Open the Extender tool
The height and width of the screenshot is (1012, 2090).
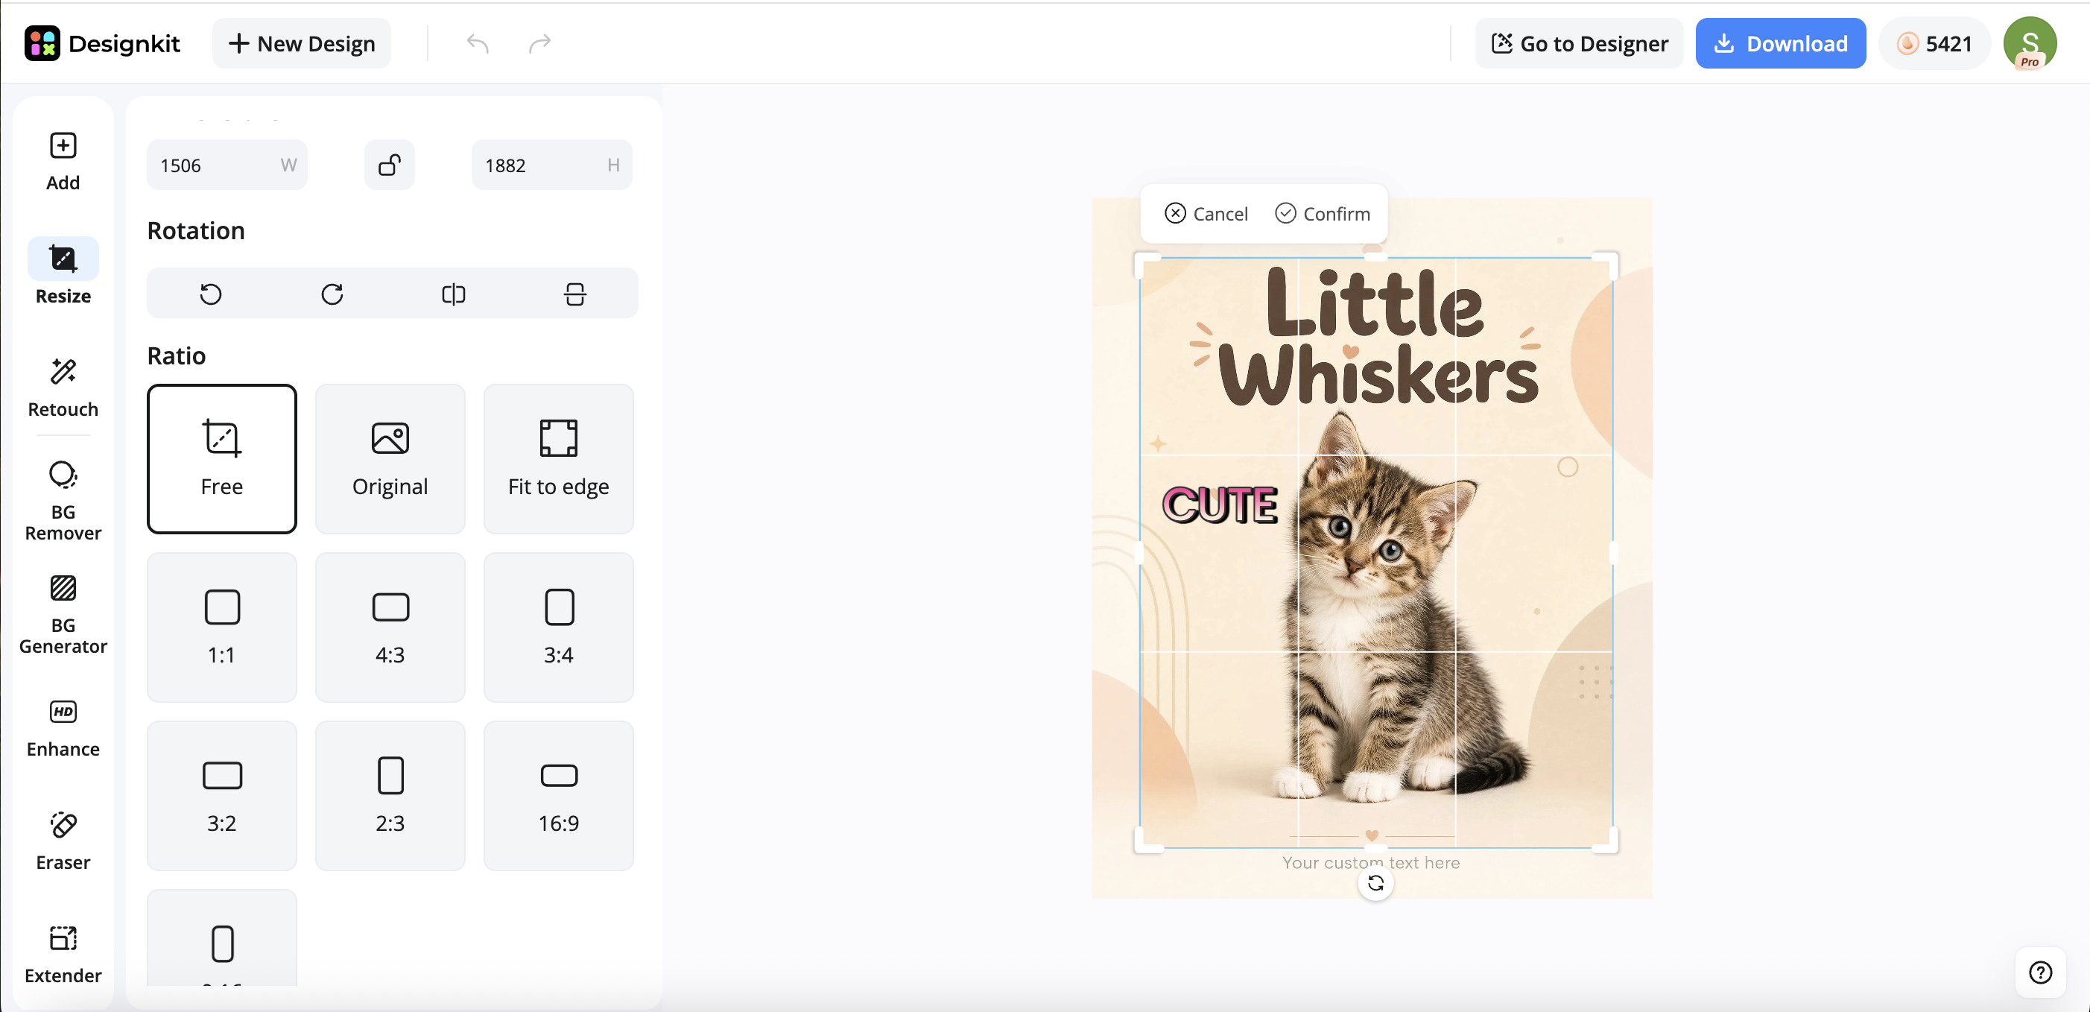coord(63,954)
